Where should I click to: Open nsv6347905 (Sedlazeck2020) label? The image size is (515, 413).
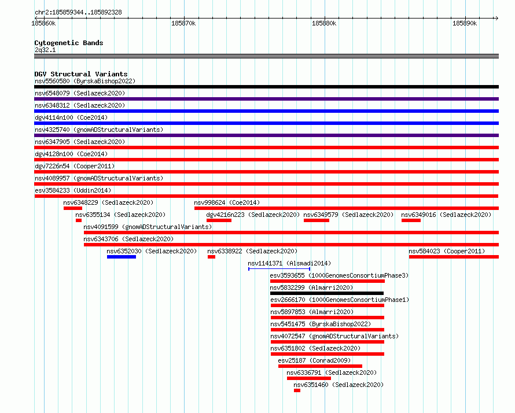(x=80, y=142)
